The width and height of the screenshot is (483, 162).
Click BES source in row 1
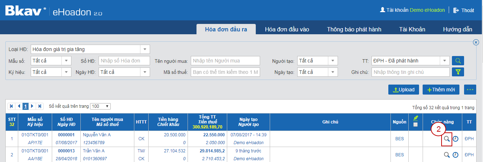tap(399, 139)
